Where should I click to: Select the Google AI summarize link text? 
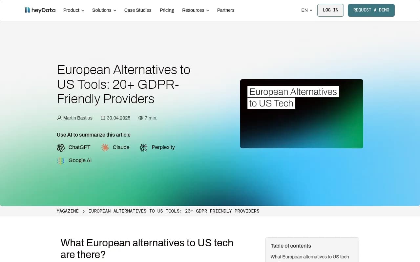(x=80, y=160)
